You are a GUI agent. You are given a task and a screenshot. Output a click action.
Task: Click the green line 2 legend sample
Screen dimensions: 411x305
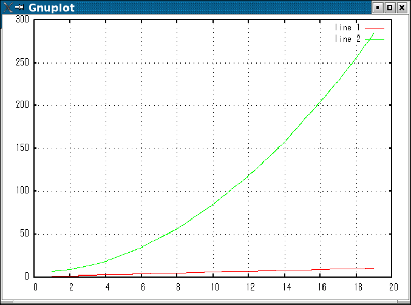(x=375, y=39)
